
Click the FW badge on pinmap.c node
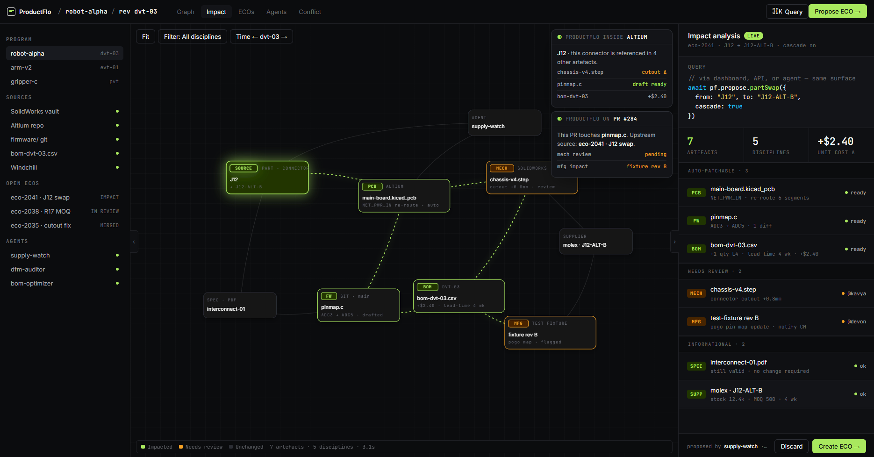pyautogui.click(x=329, y=296)
